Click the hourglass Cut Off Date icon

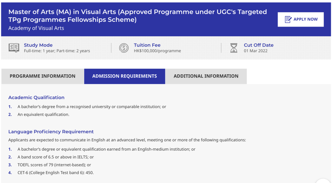pos(234,48)
